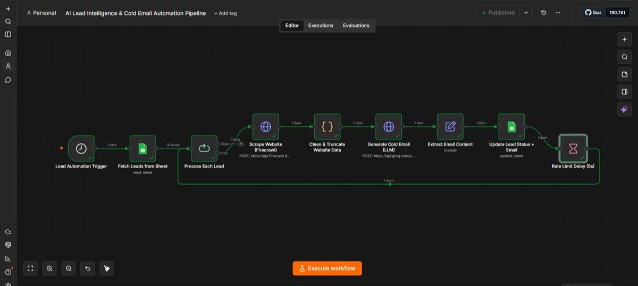Open the package box icon in sidebar

point(8,245)
